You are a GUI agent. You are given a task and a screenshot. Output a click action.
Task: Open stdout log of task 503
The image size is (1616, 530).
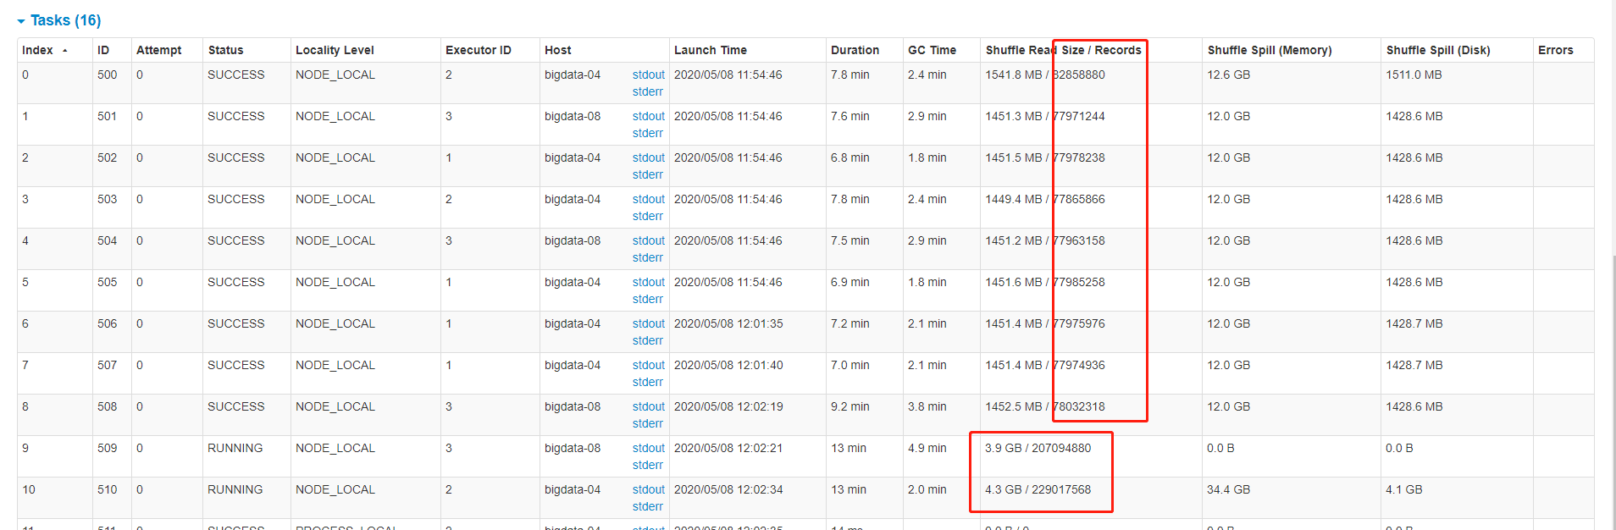648,199
